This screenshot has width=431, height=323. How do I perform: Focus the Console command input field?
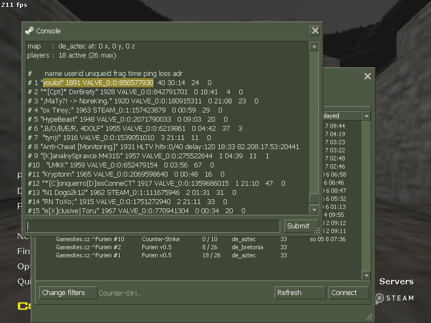coord(153,226)
